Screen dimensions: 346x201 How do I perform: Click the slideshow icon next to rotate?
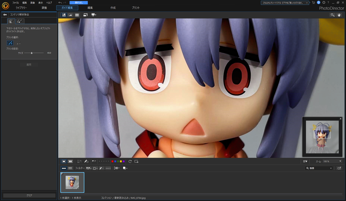click(x=137, y=161)
